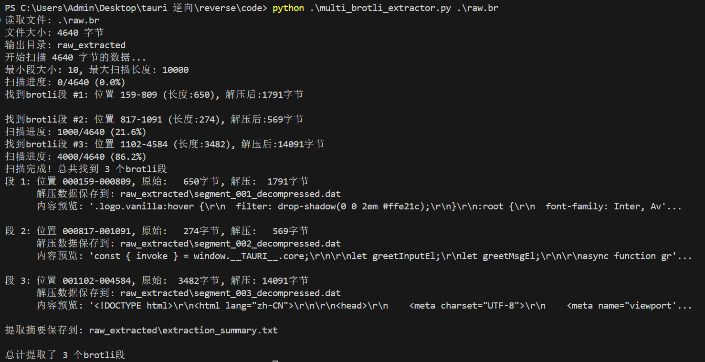The height and width of the screenshot is (362, 705).
Task: Click the final 总计提取了 3 个brotli段 line
Action: click(65, 355)
